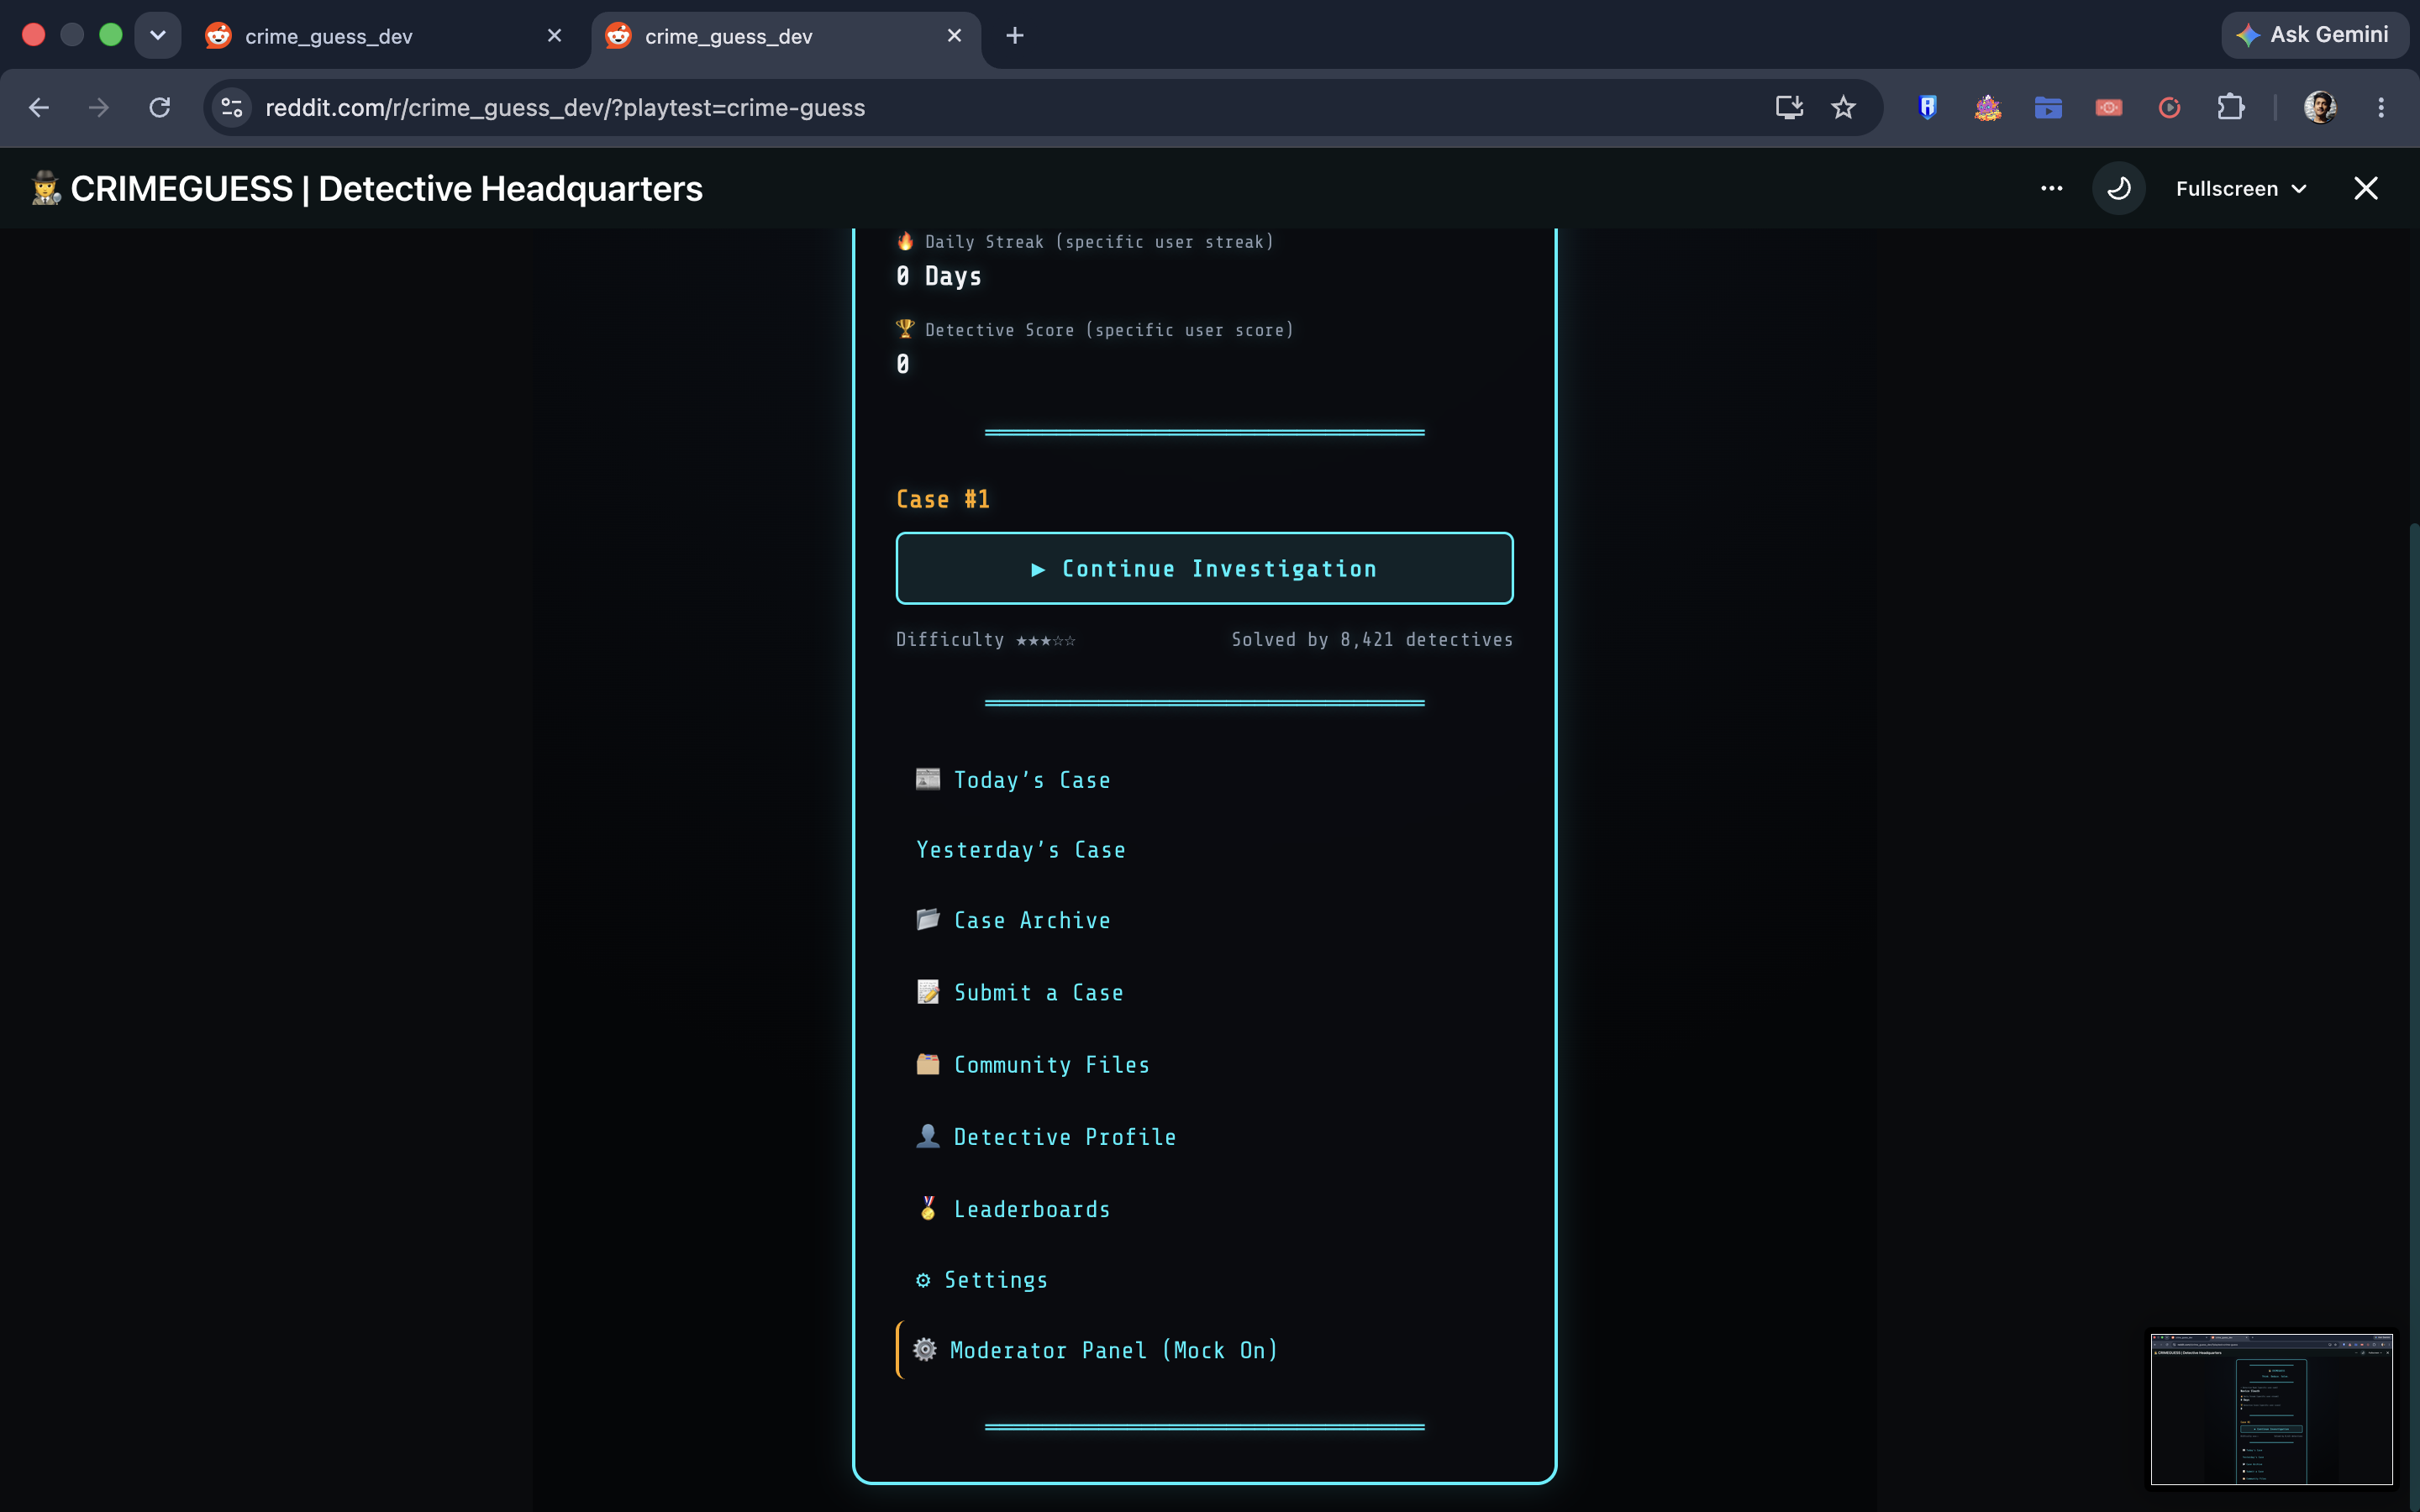Screen dimensions: 2420x1512
Task: Open site information icon in address bar
Action: [232, 107]
